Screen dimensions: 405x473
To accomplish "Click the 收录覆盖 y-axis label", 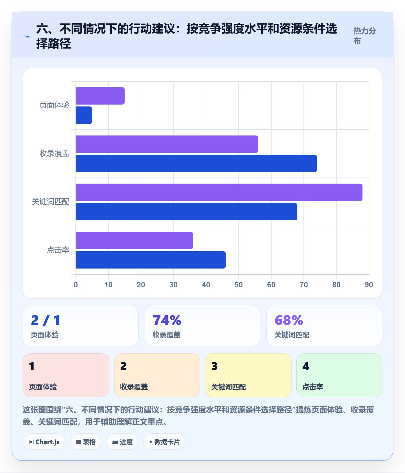I will coord(54,154).
